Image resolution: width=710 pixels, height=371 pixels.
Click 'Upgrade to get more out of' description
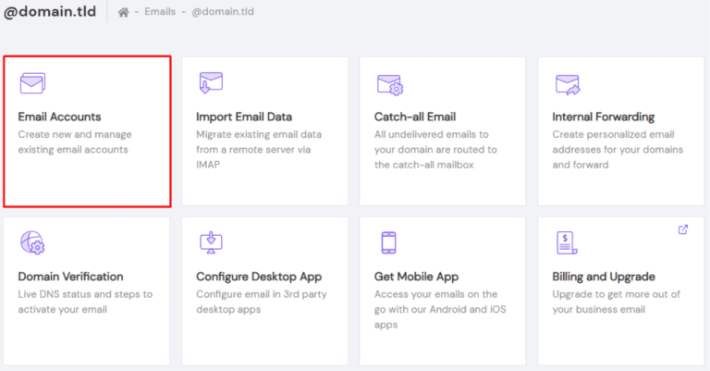616,302
